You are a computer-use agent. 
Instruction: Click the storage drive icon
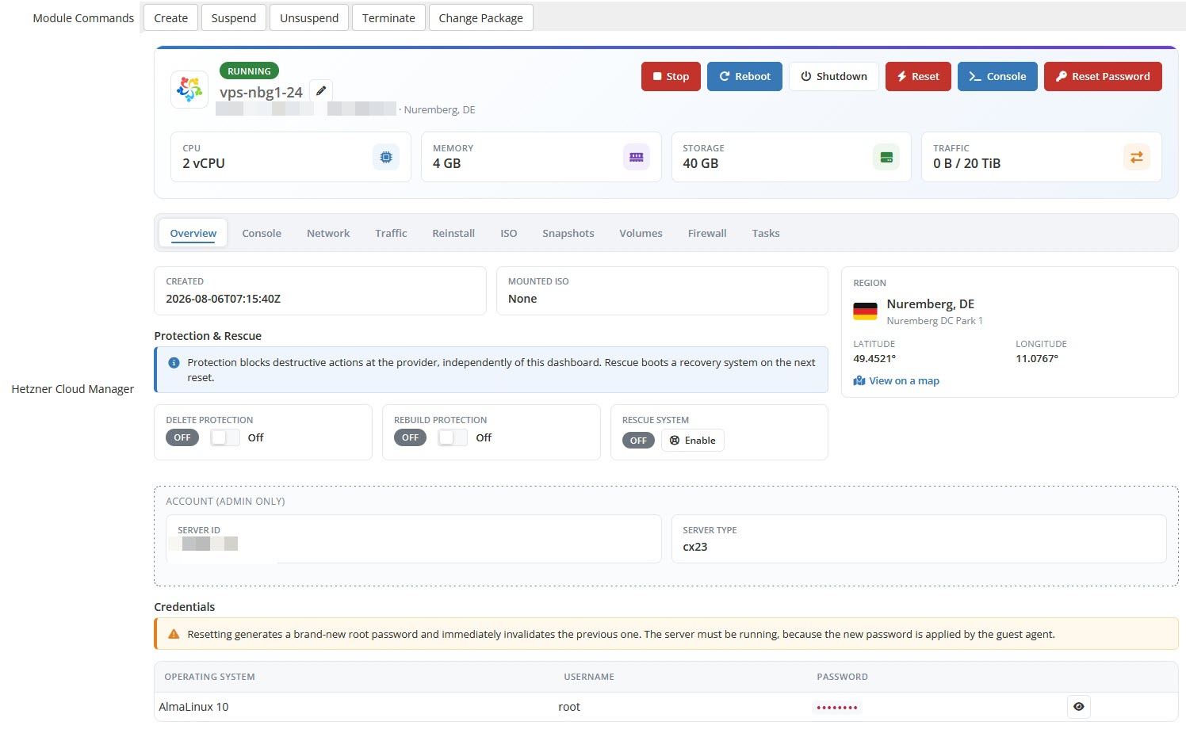click(x=886, y=157)
